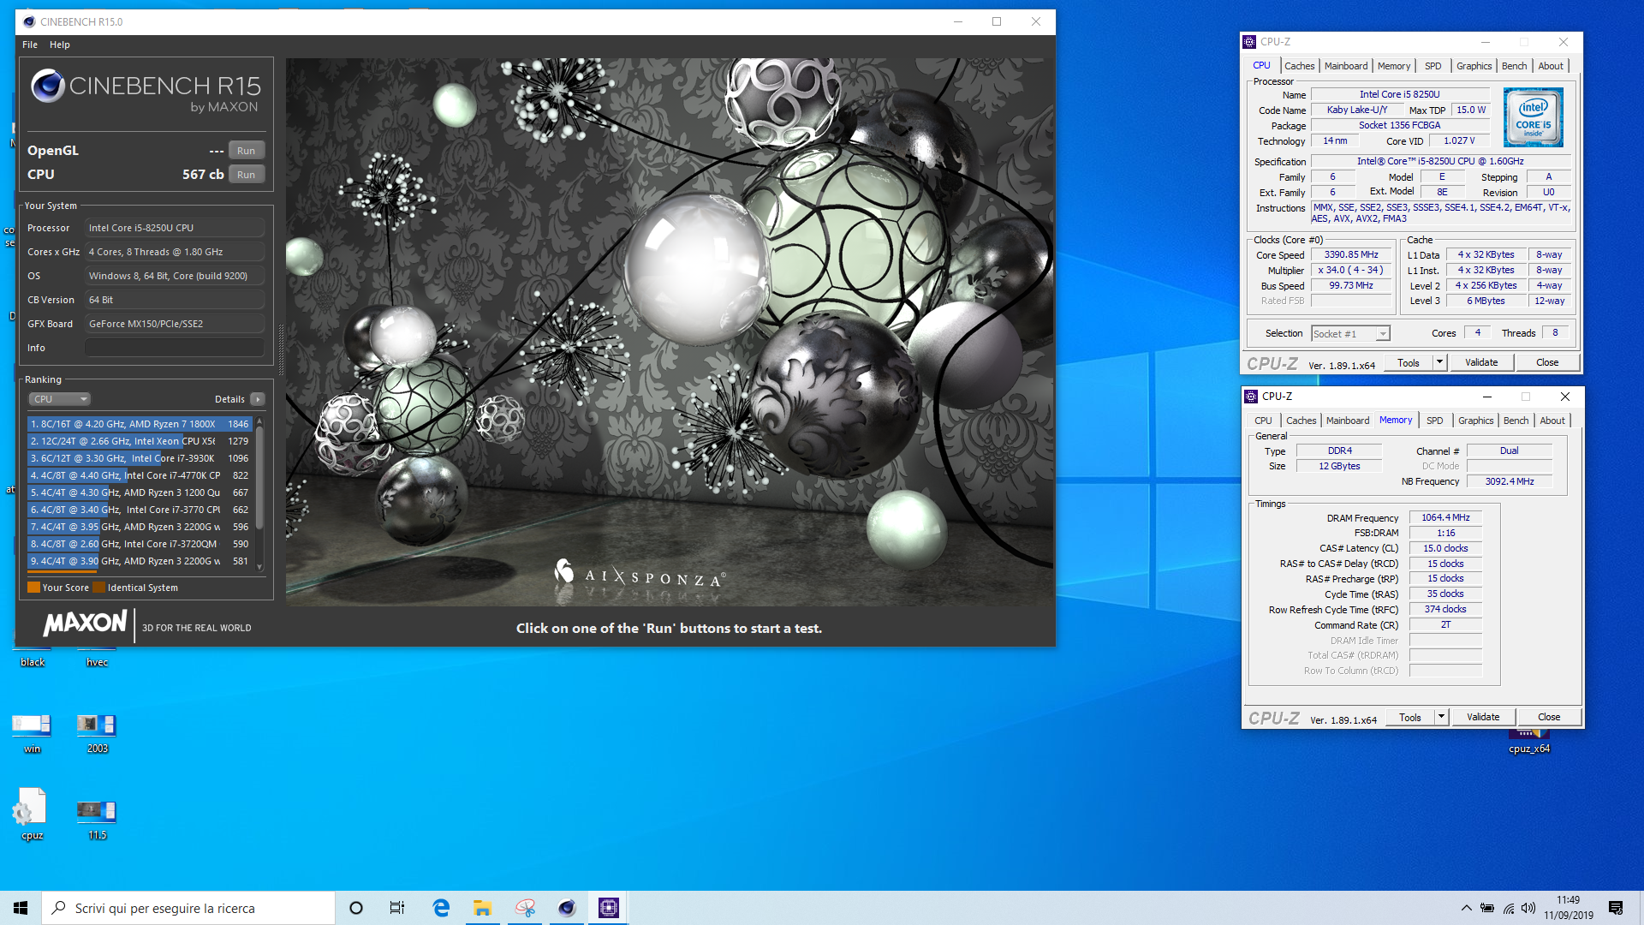Viewport: 1644px width, 925px height.
Task: Open the File menu in Cinebench
Action: [30, 45]
